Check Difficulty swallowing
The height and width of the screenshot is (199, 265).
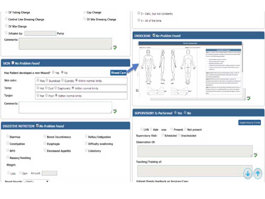(86, 143)
